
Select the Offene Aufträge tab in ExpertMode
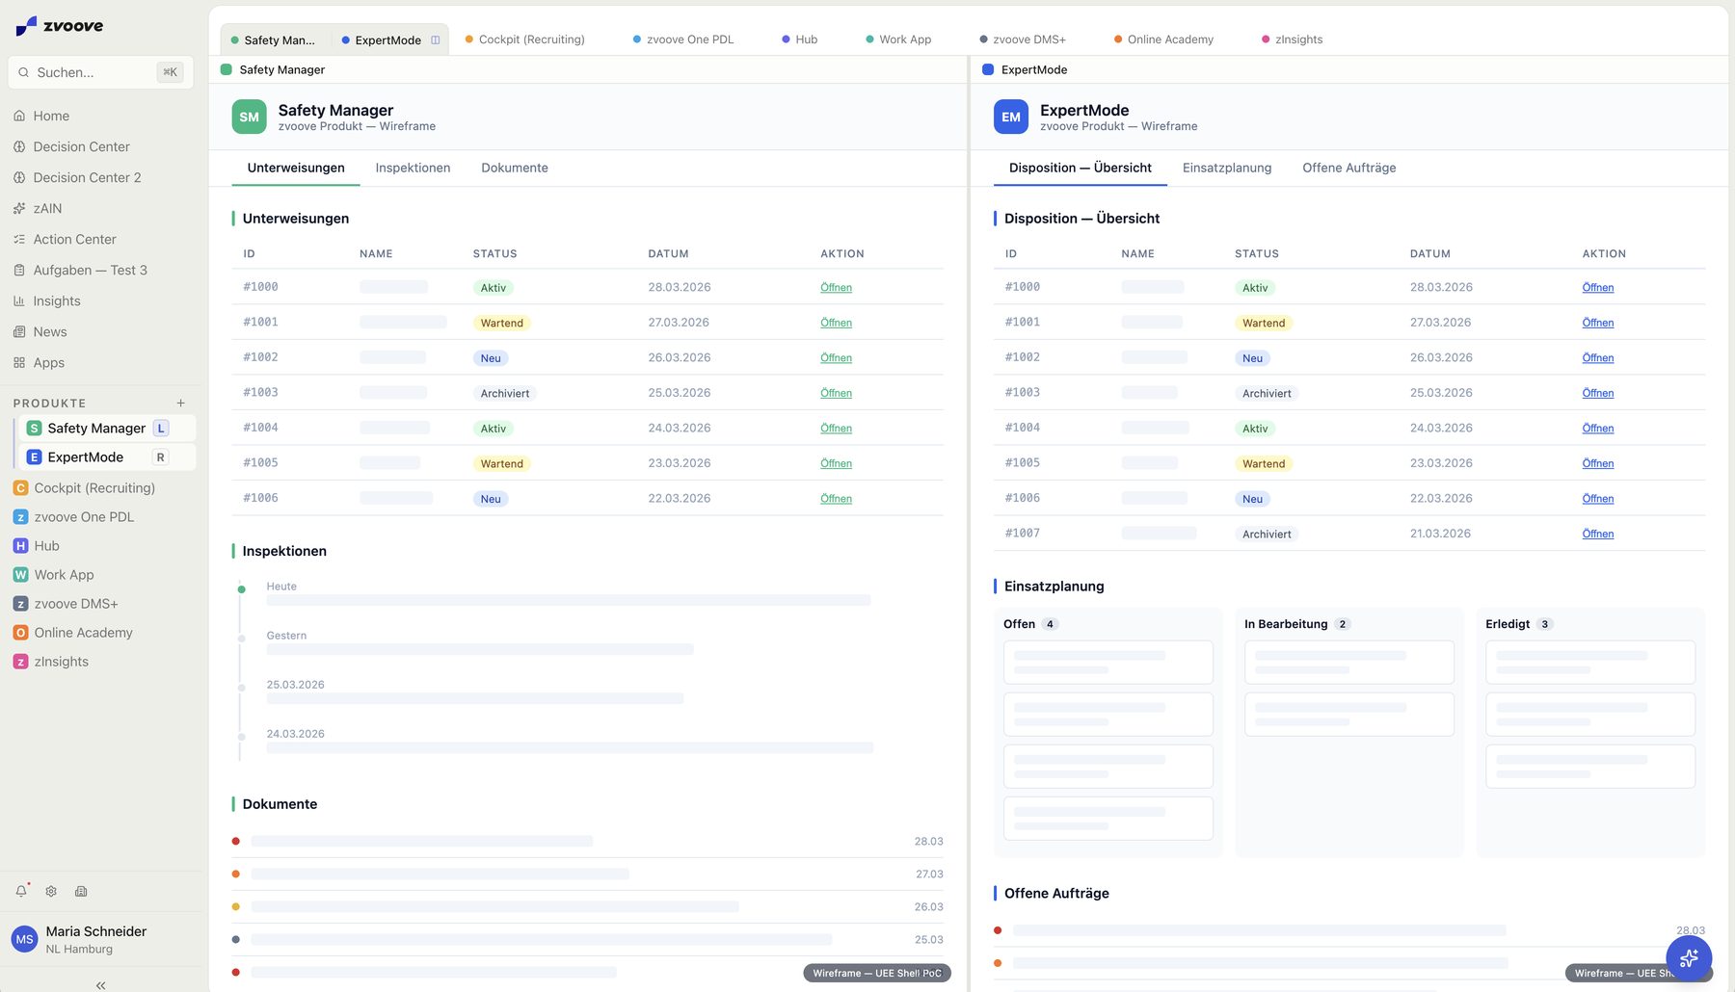click(1348, 168)
